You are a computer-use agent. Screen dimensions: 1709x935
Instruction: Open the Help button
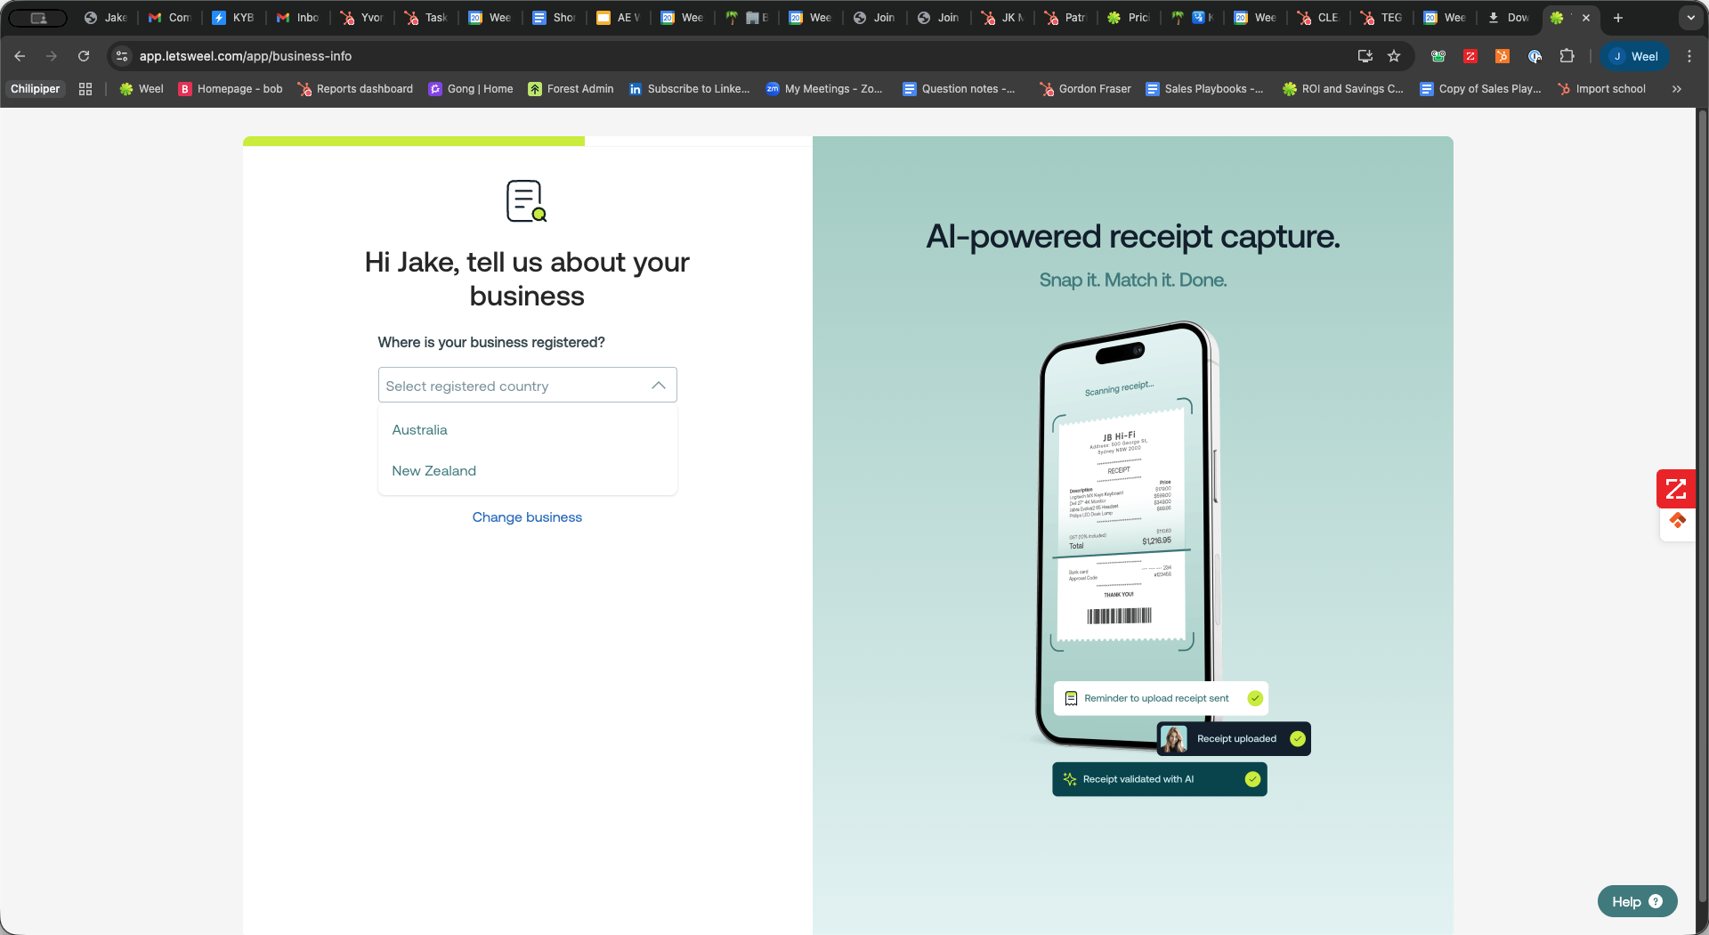tap(1636, 901)
